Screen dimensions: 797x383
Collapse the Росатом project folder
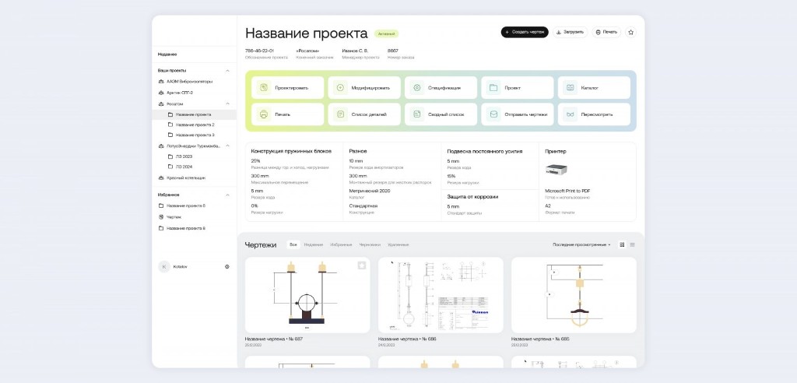[227, 104]
